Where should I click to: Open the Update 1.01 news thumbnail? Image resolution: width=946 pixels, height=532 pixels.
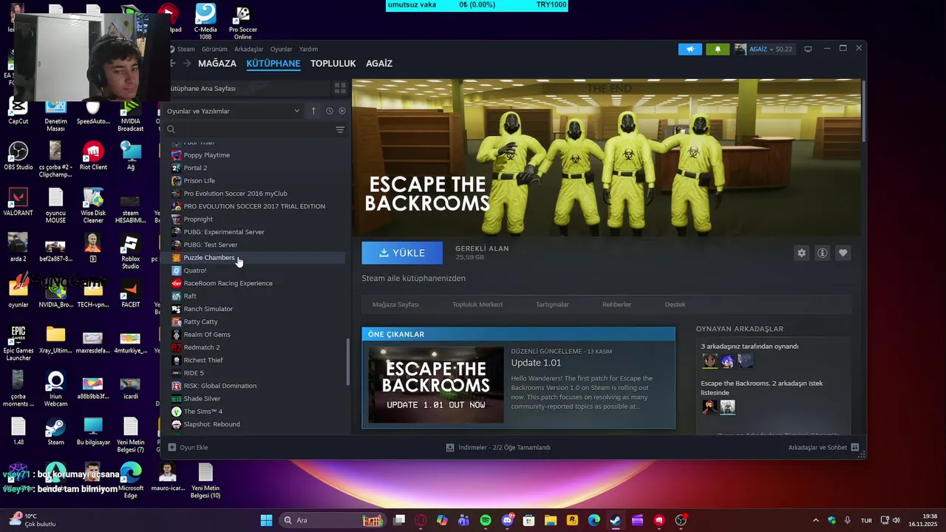pyautogui.click(x=436, y=385)
